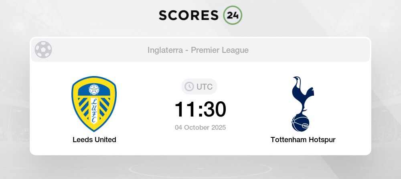
Task: Open the Tottenham Hotspur team name
Action: tap(303, 140)
